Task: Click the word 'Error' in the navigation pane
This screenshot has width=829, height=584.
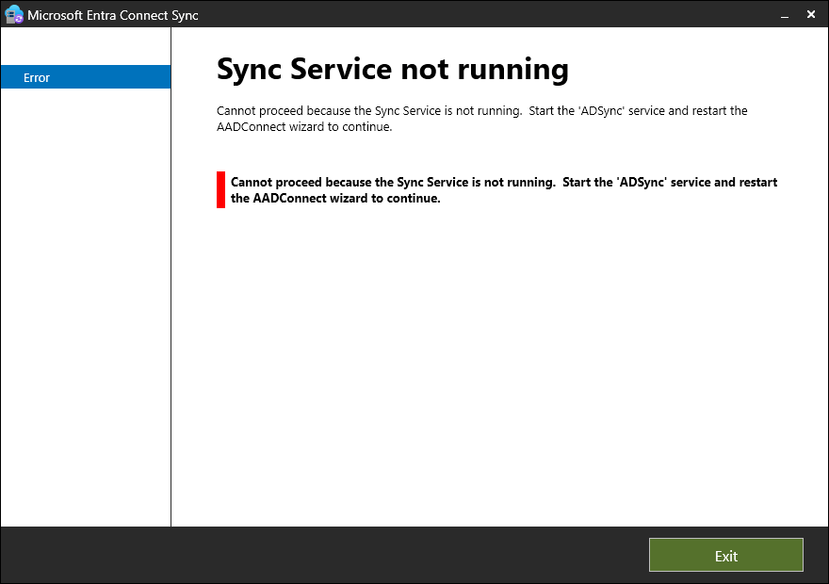Action: pos(38,77)
